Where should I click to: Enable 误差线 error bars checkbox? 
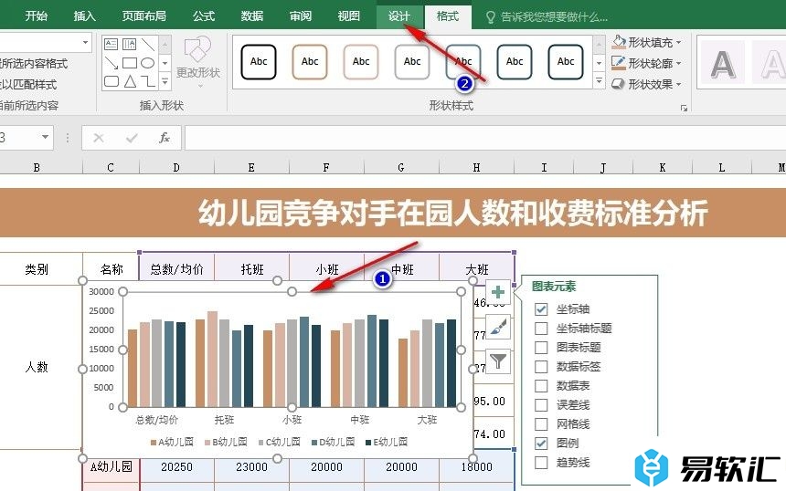coord(541,405)
